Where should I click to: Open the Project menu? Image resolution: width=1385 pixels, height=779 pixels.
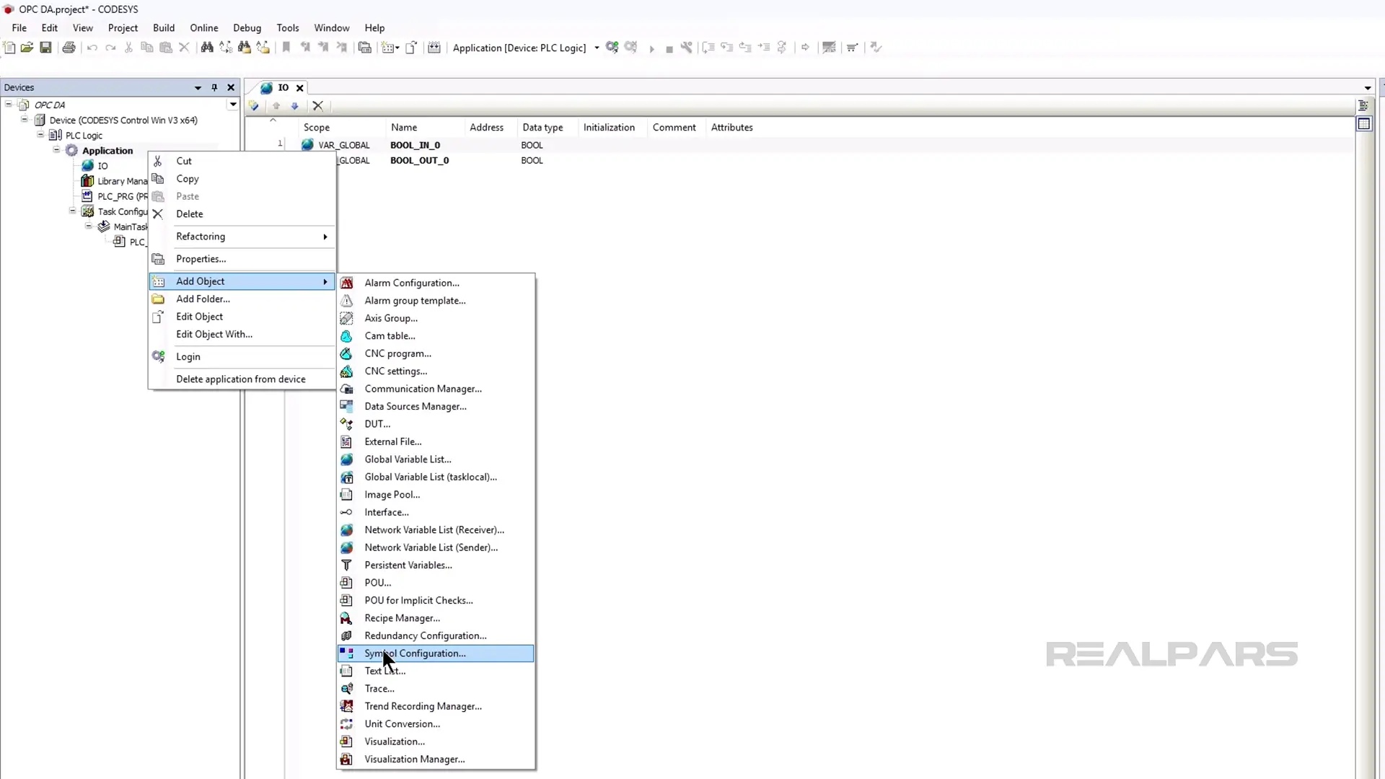pyautogui.click(x=123, y=27)
